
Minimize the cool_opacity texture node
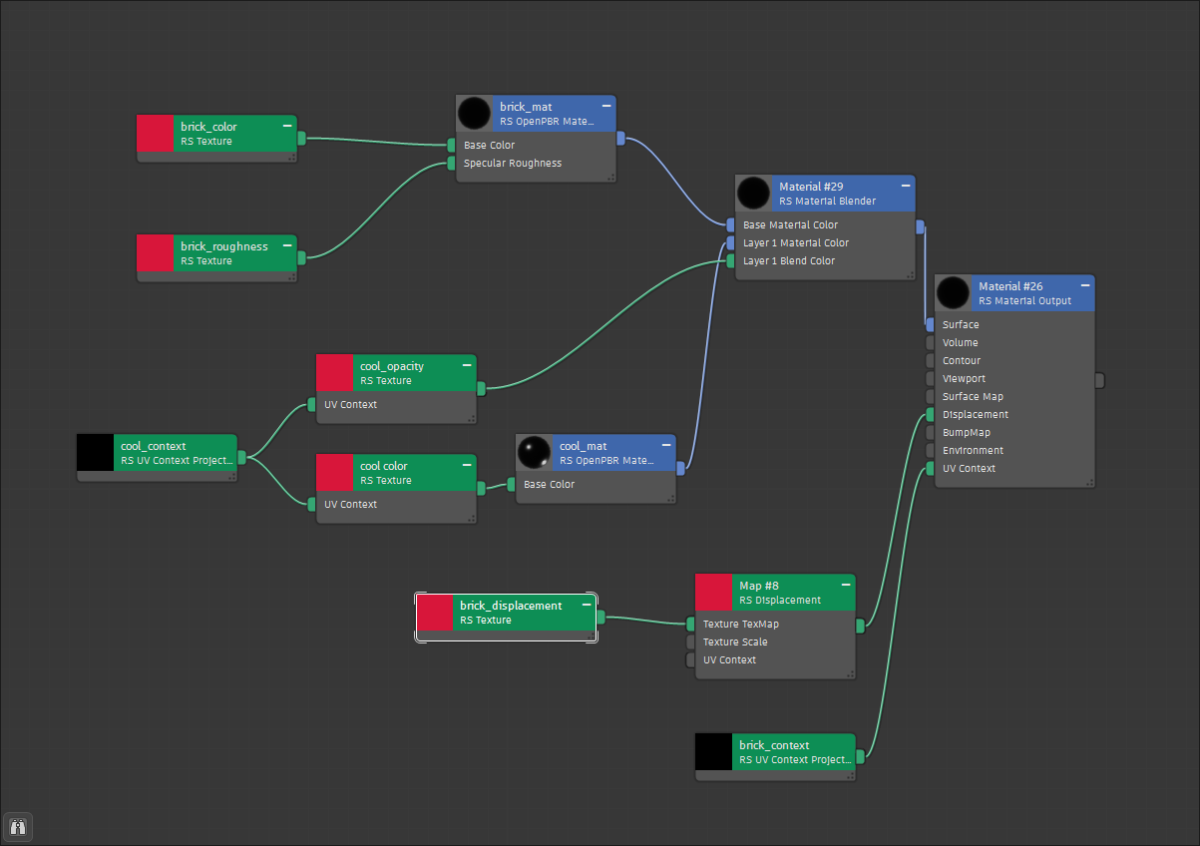pos(467,365)
